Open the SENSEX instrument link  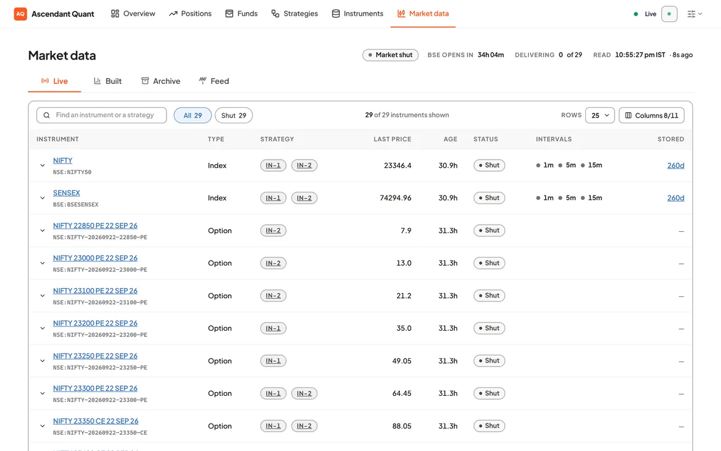coord(66,193)
